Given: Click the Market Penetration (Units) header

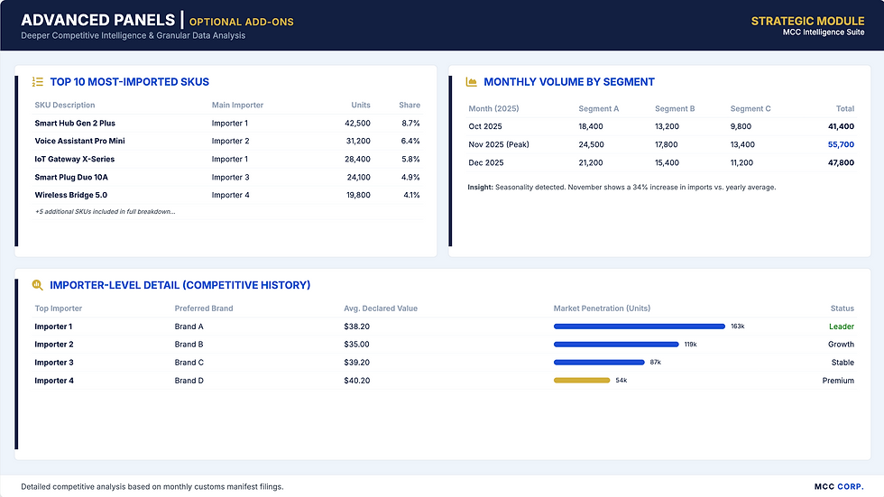Looking at the screenshot, I should (x=602, y=308).
